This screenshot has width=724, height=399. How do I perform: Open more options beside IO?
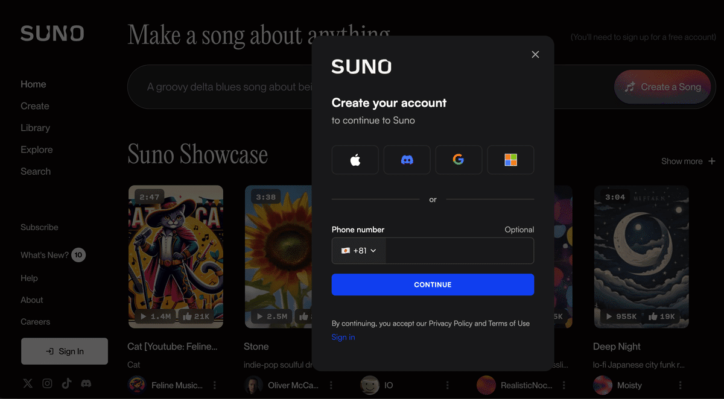(447, 385)
